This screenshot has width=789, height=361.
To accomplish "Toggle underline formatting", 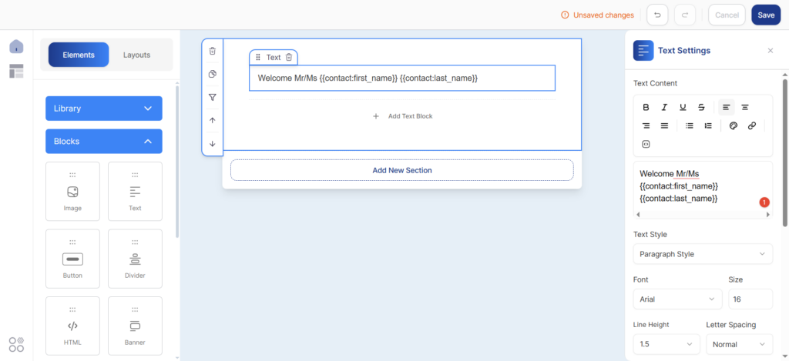I will point(683,107).
